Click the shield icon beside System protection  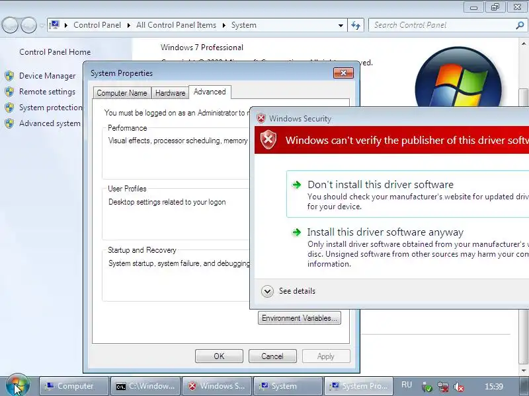click(9, 108)
